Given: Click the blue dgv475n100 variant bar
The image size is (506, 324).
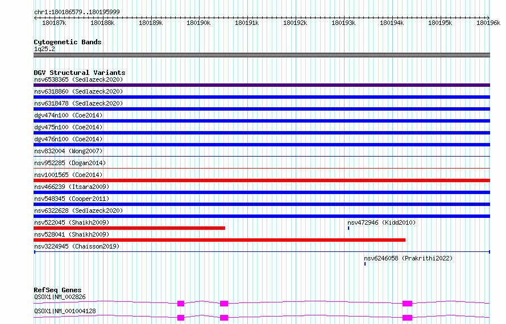Looking at the screenshot, I should tap(262, 133).
